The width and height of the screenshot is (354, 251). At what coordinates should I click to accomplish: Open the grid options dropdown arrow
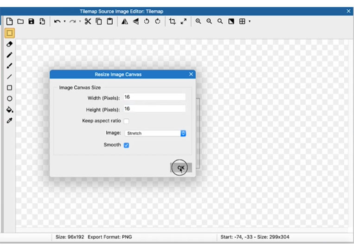click(250, 21)
